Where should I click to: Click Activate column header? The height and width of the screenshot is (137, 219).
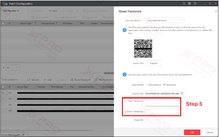(x=41, y=87)
